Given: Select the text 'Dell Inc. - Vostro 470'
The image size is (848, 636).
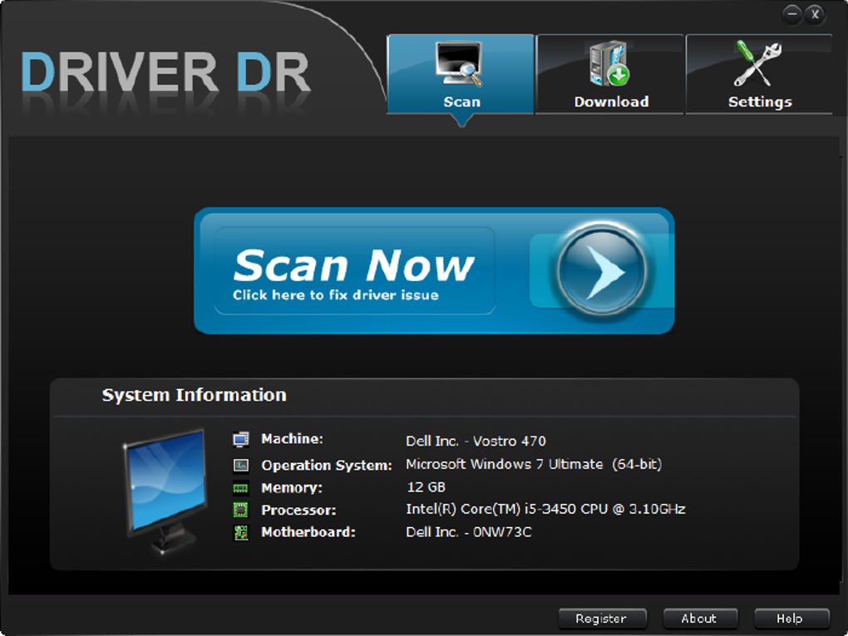Looking at the screenshot, I should (476, 441).
